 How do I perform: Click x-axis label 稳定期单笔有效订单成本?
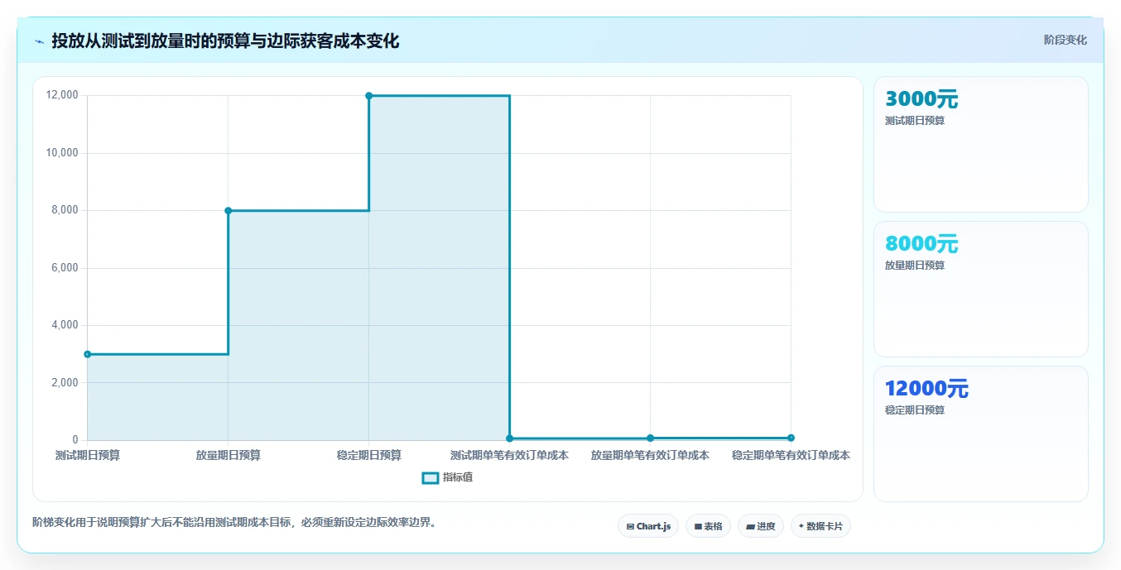[791, 455]
